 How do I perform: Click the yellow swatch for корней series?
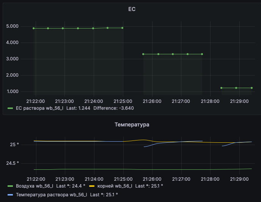point(92,186)
